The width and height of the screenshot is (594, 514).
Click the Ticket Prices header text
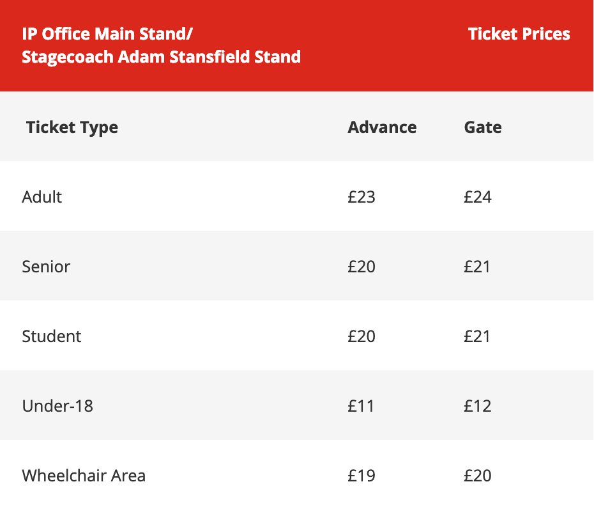point(519,34)
